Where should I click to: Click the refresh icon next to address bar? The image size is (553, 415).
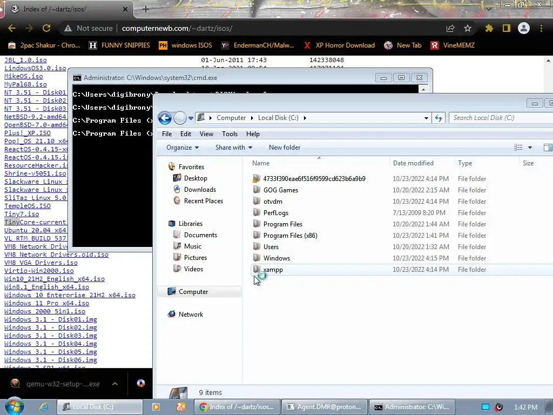coord(439,118)
